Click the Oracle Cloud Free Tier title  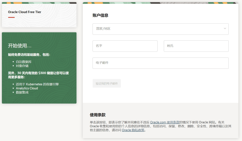[25, 12]
